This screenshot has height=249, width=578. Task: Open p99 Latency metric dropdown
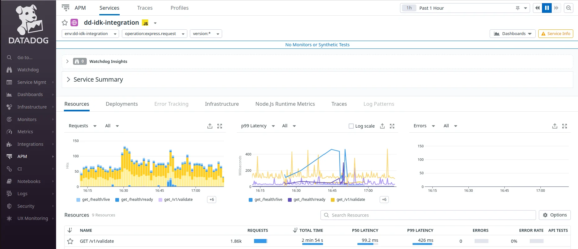[x=258, y=126]
